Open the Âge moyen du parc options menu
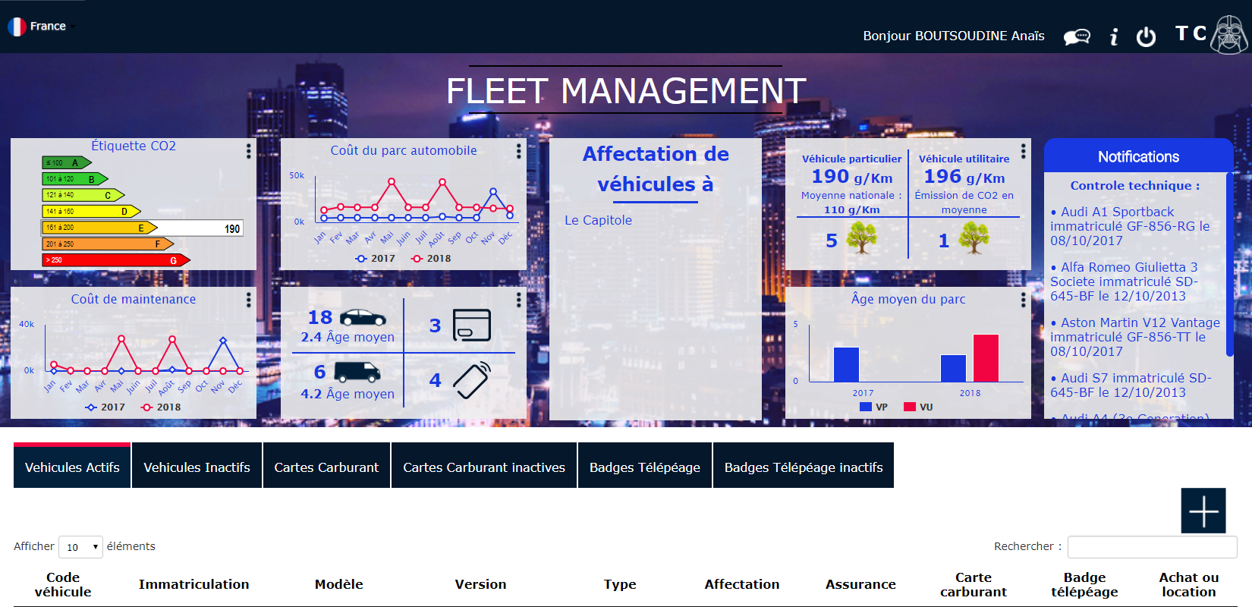Viewport: 1252px width, 607px height. [x=1023, y=300]
